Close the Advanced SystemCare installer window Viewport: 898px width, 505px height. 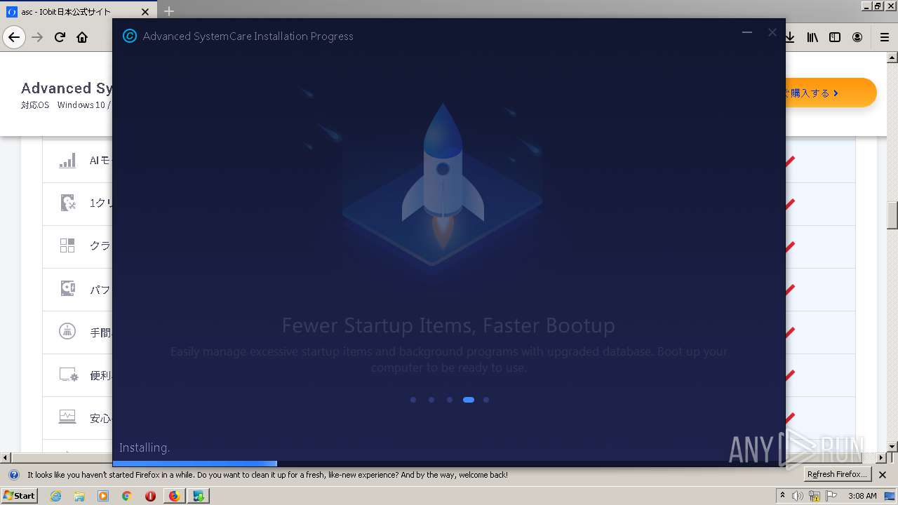tap(772, 32)
